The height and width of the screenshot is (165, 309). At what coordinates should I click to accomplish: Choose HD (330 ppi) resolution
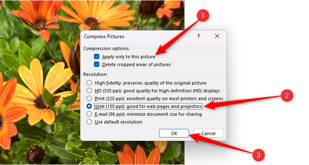(89, 91)
